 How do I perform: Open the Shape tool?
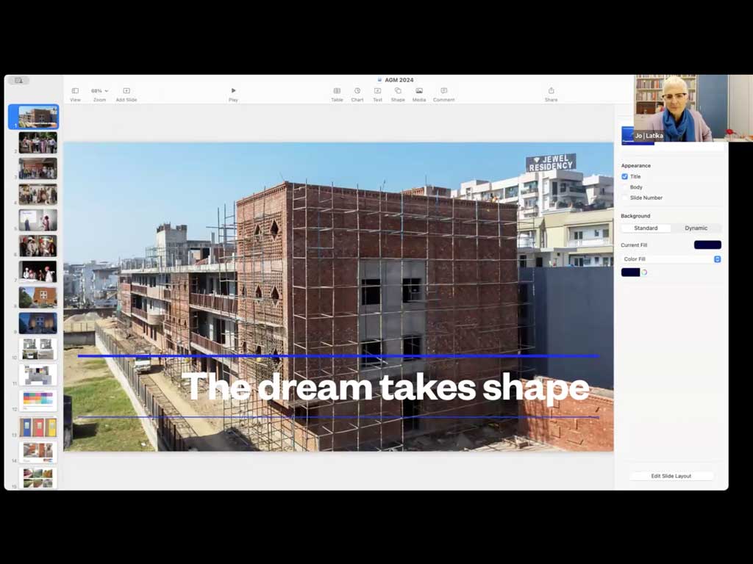pos(398,91)
